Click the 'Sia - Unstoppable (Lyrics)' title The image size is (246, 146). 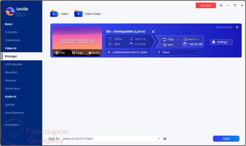point(125,31)
